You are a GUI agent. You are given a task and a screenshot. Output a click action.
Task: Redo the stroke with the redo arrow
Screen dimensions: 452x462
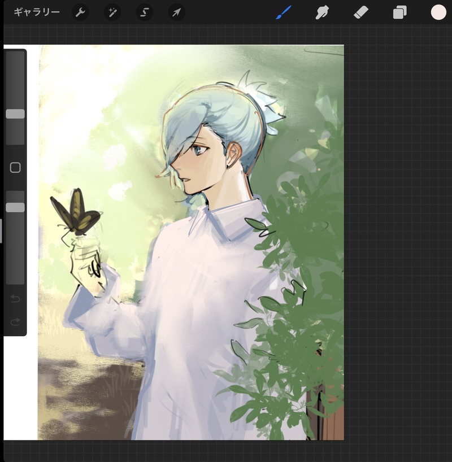point(15,321)
